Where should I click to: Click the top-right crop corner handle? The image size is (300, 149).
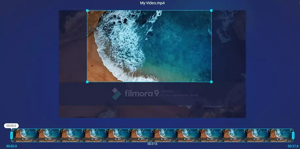click(211, 10)
